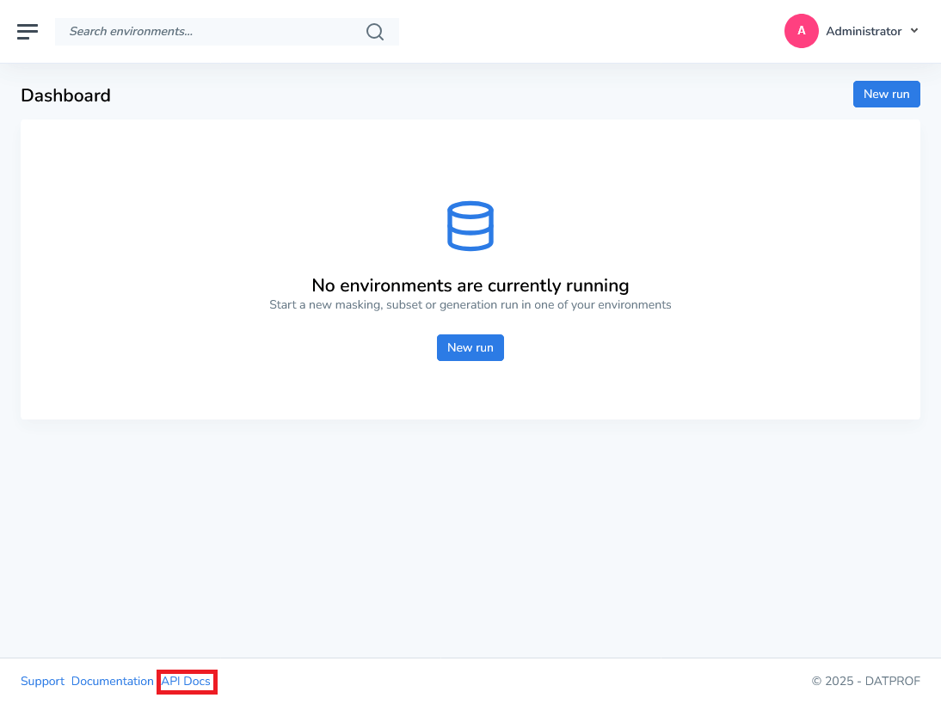Start a run with the center New run button
Image resolution: width=941 pixels, height=704 pixels.
coord(470,347)
